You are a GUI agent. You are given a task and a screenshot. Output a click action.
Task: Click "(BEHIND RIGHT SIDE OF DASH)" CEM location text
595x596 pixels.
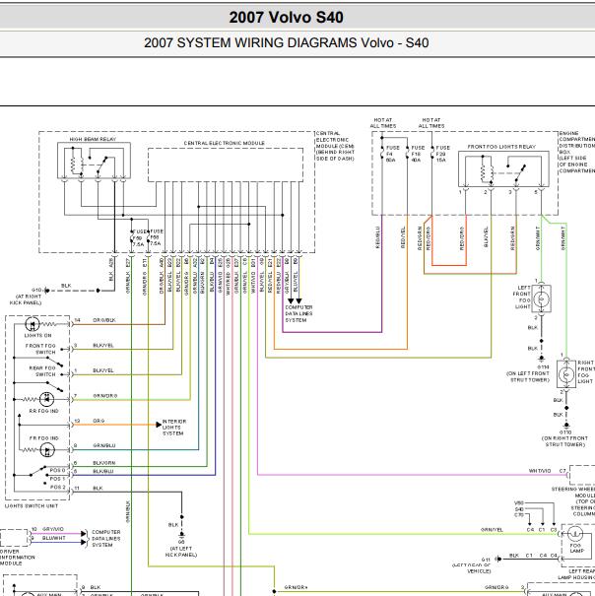click(335, 155)
